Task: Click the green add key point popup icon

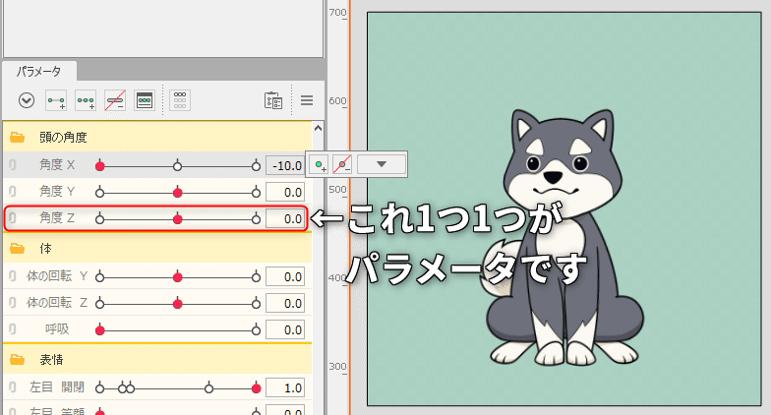Action: pyautogui.click(x=321, y=164)
